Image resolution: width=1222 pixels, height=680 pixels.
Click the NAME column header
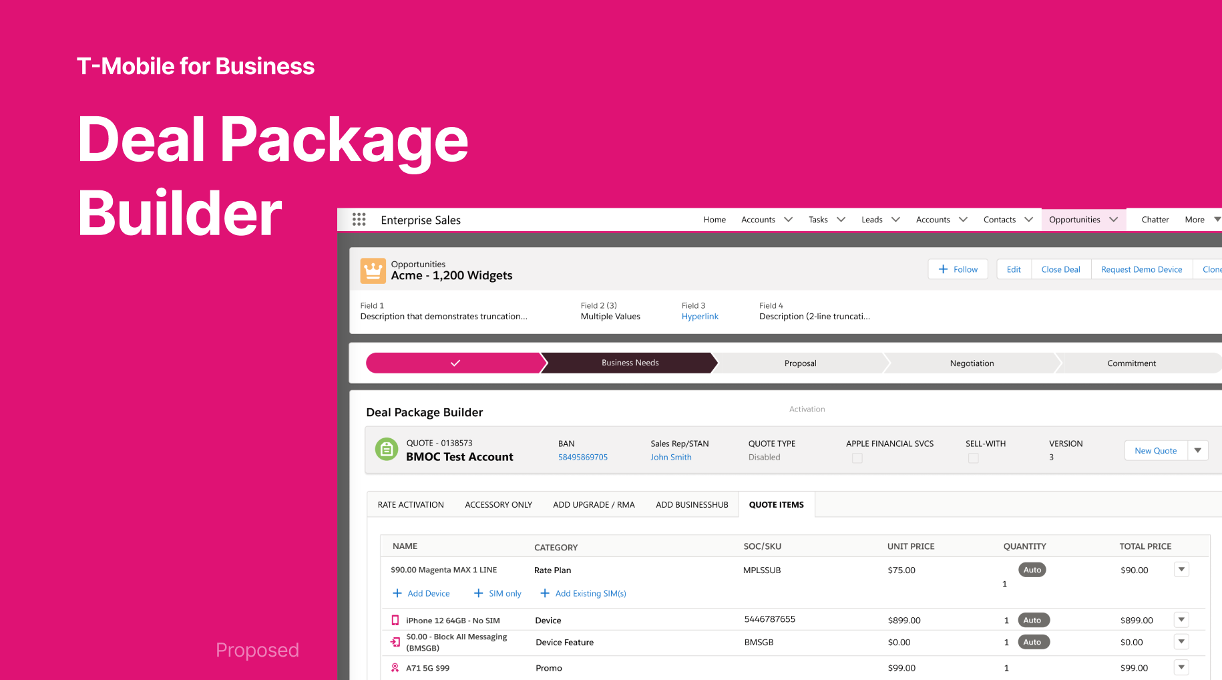[405, 546]
